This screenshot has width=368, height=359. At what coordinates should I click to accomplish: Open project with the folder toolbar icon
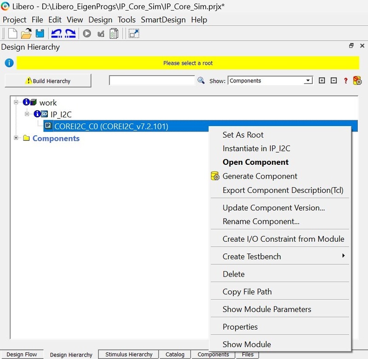click(x=26, y=33)
